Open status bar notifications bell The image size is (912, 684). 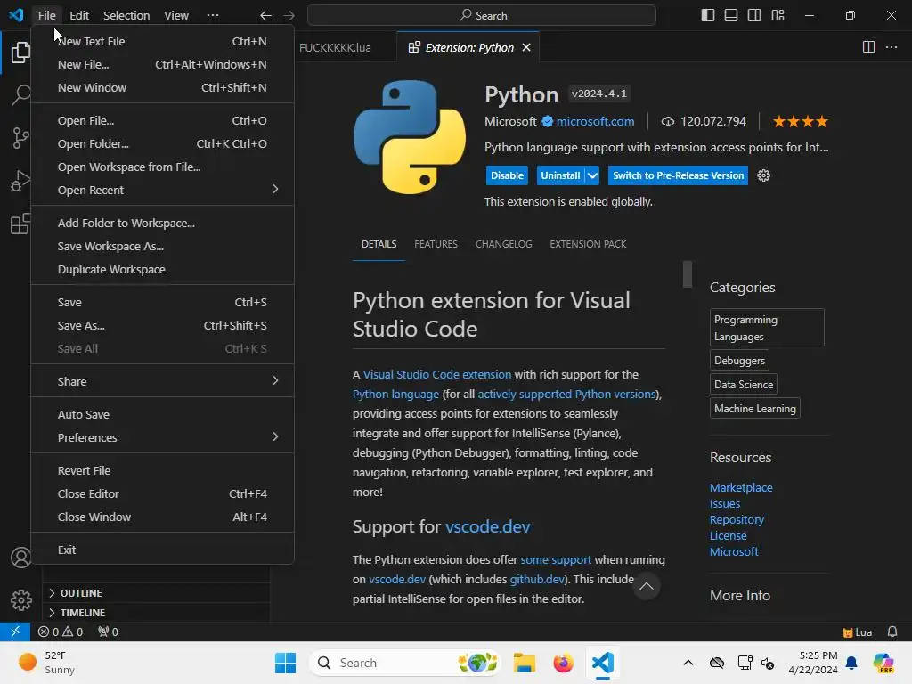click(892, 631)
